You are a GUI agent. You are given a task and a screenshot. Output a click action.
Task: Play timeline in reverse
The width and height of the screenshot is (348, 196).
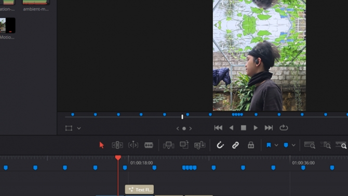coord(231,128)
